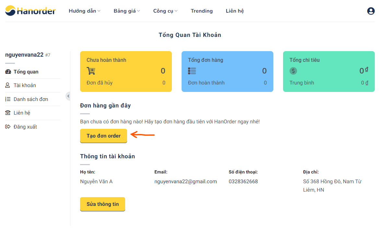Click the Tài khoản person icon
Viewport: 380px width, 235px height.
pos(8,85)
